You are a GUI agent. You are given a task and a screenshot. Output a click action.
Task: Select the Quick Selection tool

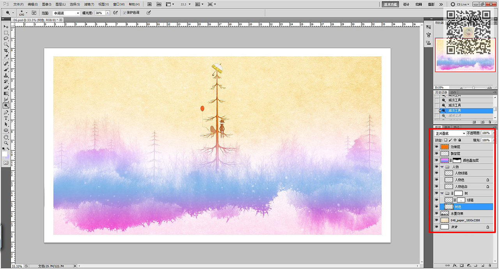6,45
